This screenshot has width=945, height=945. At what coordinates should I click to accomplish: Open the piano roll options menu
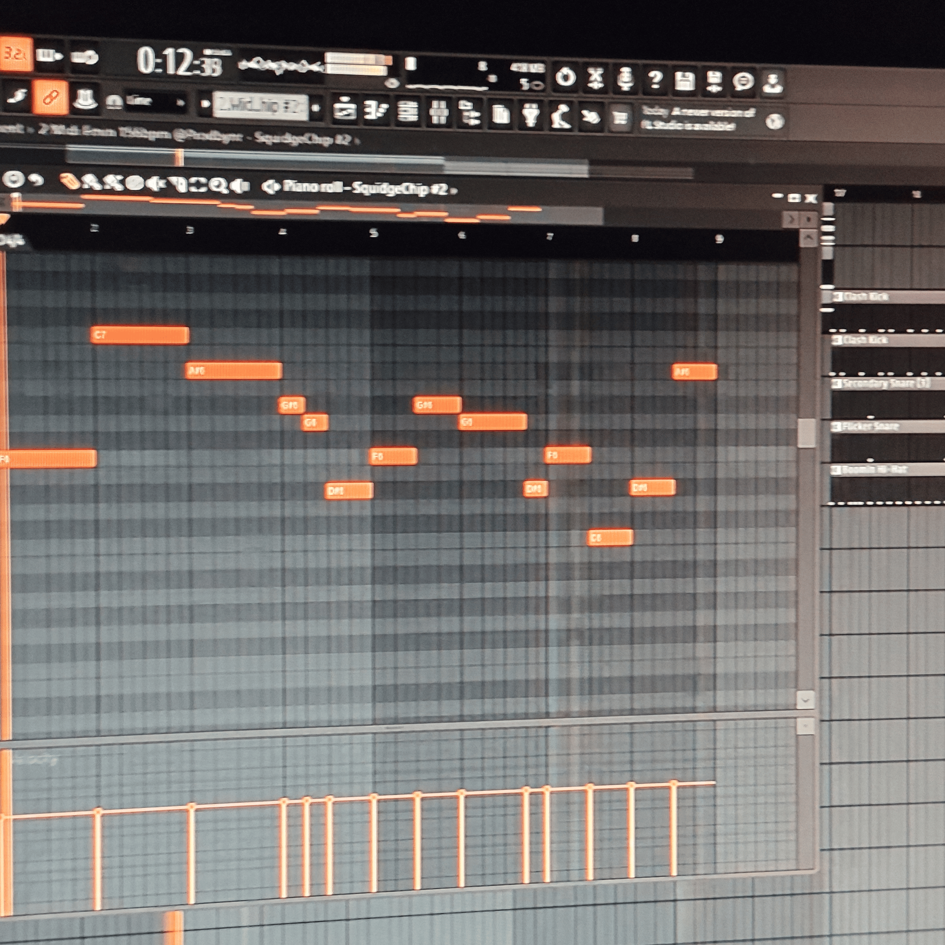[x=13, y=179]
